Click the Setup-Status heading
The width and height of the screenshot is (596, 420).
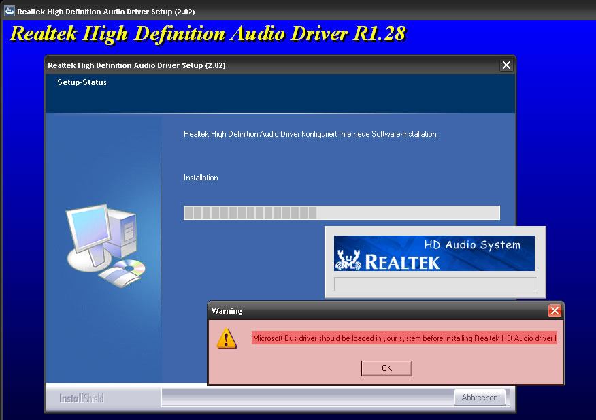[x=82, y=82]
